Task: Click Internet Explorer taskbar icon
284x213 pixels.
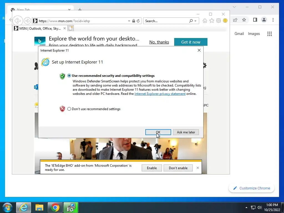Action: point(24,207)
